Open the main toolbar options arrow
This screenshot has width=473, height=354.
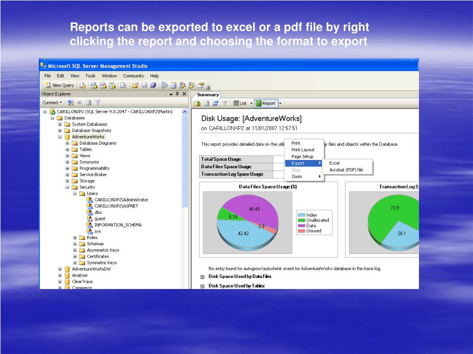[208, 88]
